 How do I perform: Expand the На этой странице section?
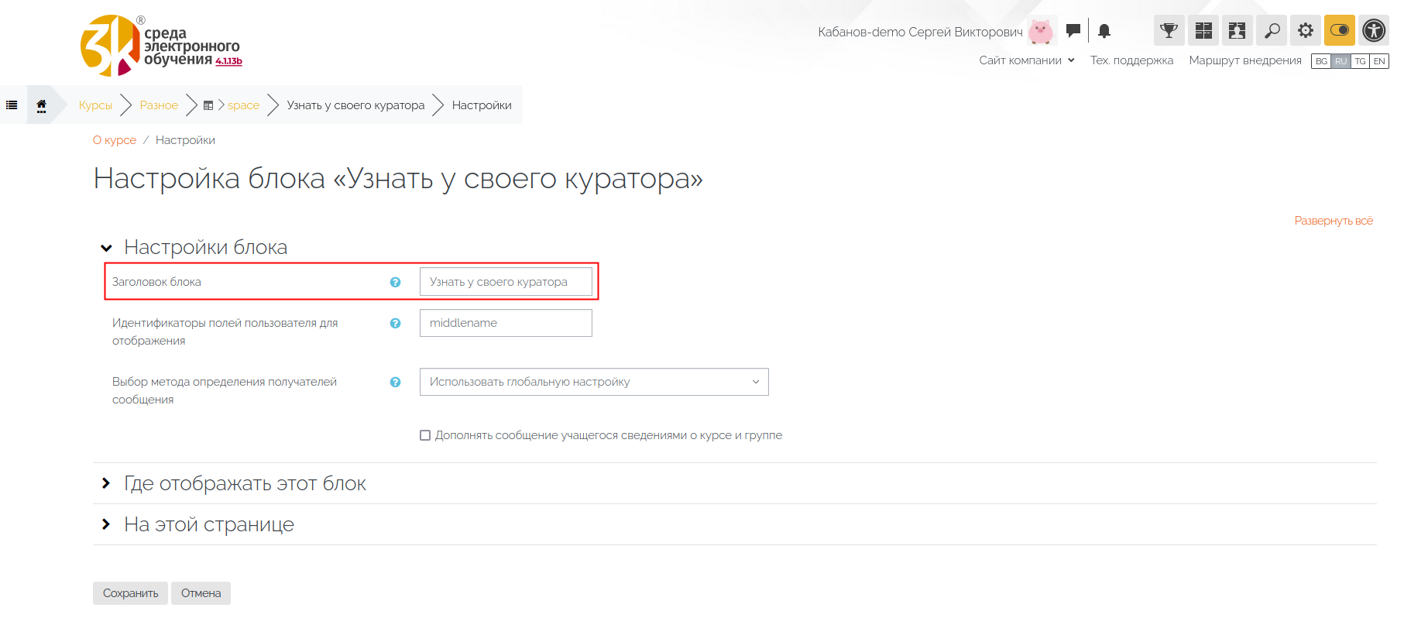tap(209, 524)
